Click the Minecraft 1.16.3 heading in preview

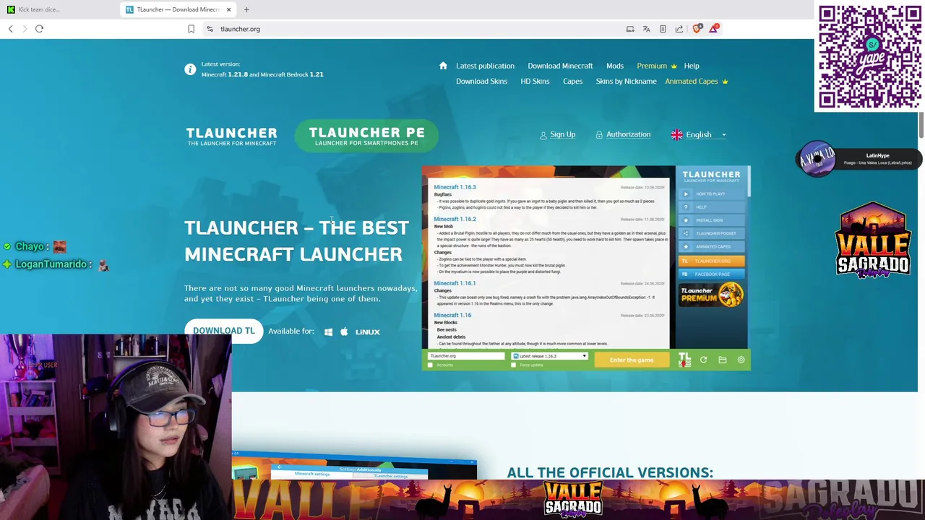455,187
